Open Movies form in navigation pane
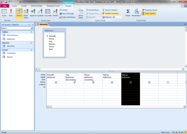This screenshot has width=187, height=134. (10, 57)
